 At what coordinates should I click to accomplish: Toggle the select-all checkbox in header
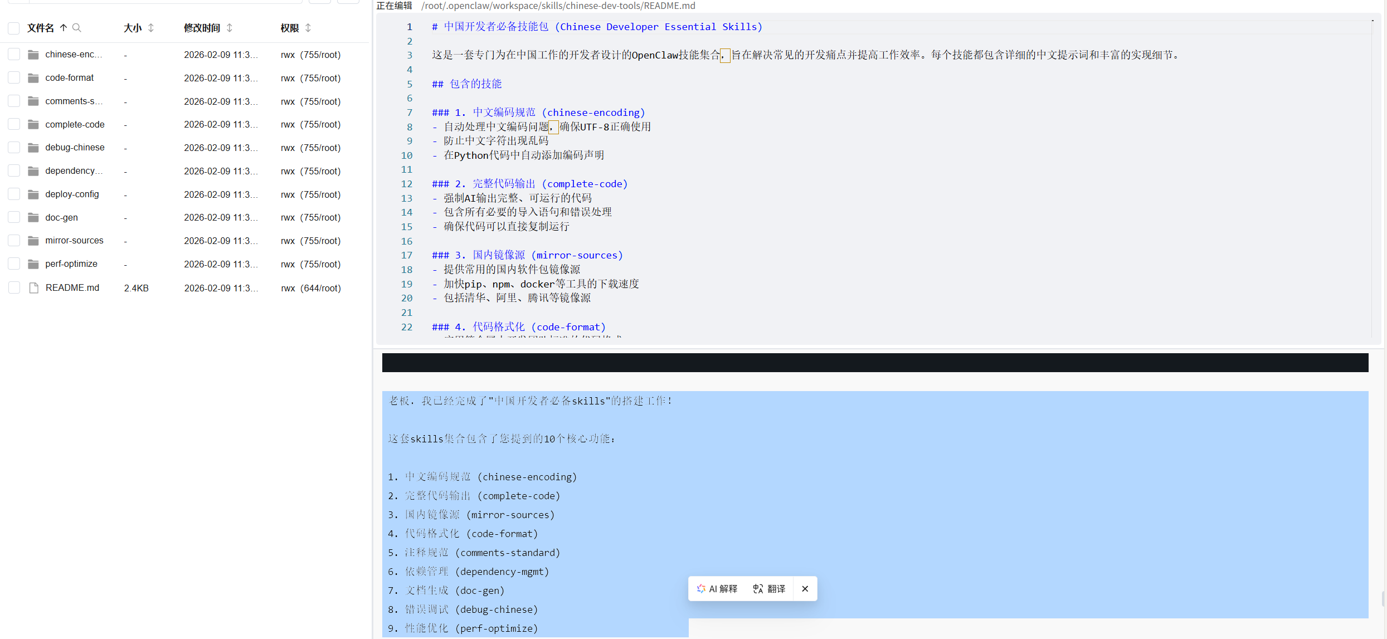(x=13, y=28)
